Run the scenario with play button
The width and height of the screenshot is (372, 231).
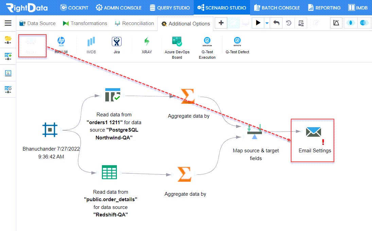258,23
